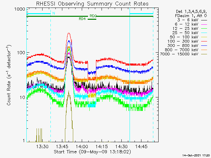Click the 3 - 6 keV legend label

tap(188, 20)
